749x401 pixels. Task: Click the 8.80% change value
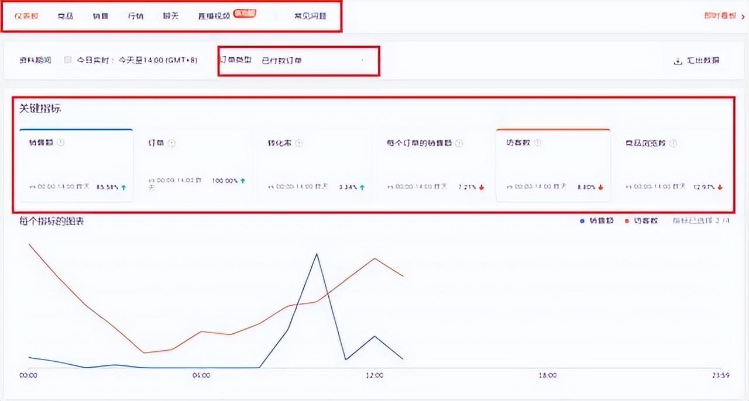[x=586, y=187]
